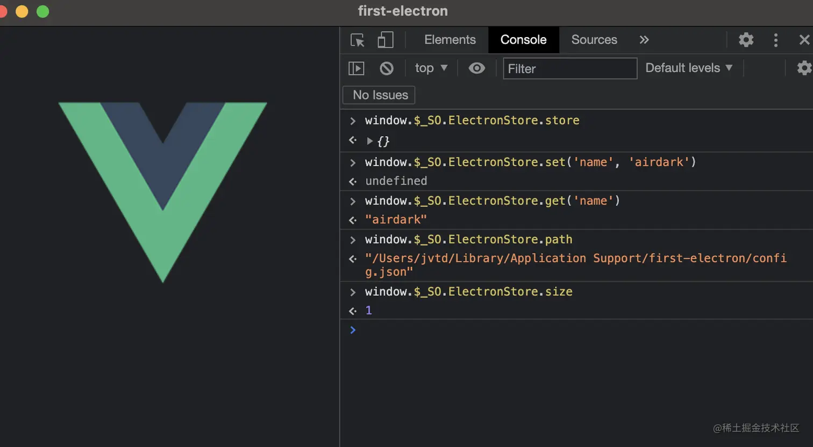Expand the {} object result
Viewport: 813px width, 447px height.
(x=370, y=141)
